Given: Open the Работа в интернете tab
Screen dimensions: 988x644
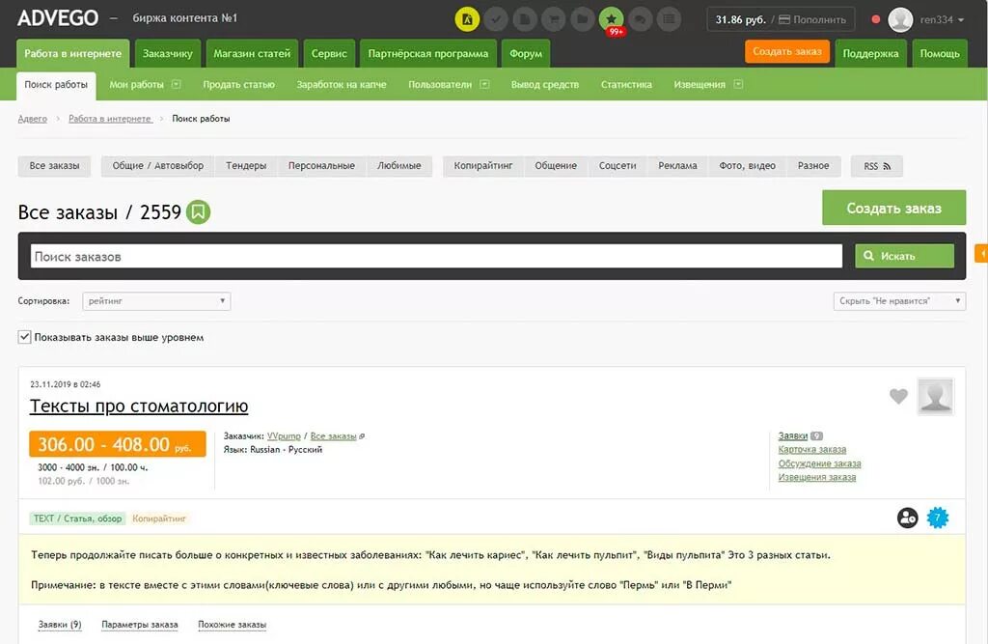Looking at the screenshot, I should coord(73,54).
